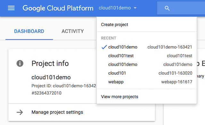Collapse the cloud101demo project dropdown arrow

[135, 8]
